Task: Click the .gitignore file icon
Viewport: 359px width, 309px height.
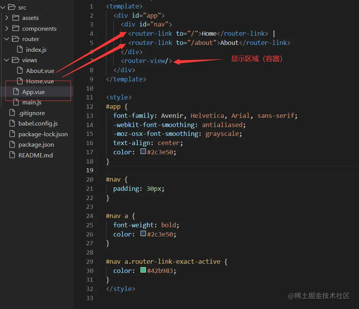Action: tap(12, 112)
